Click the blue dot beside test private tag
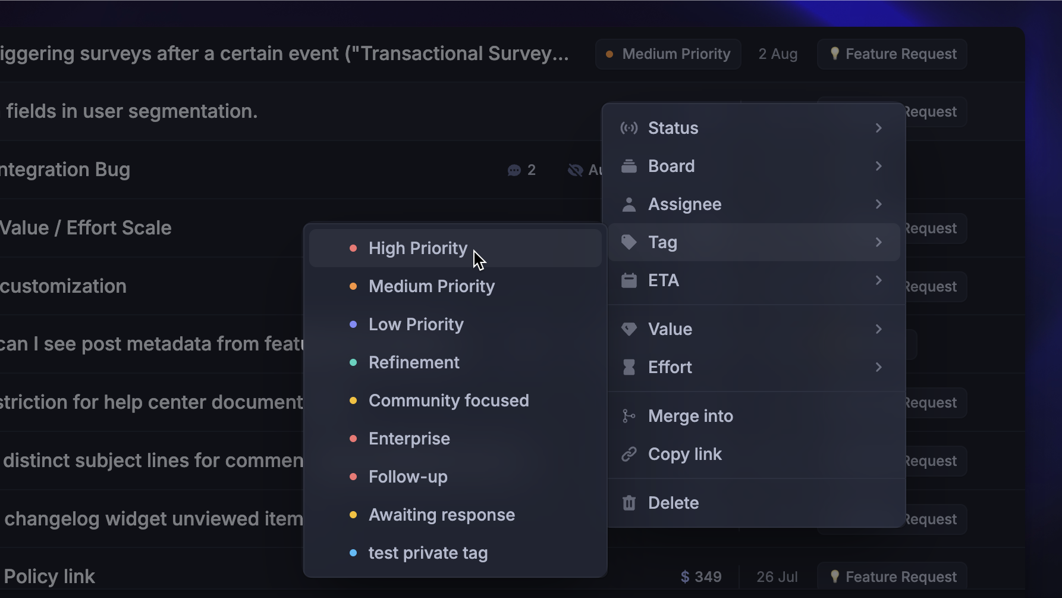The image size is (1062, 598). [353, 553]
